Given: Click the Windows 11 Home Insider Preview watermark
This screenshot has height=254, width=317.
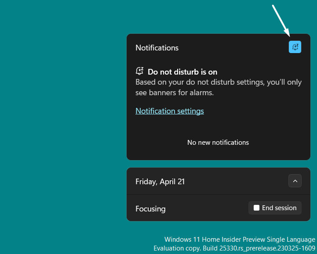Looking at the screenshot, I should pos(240,240).
